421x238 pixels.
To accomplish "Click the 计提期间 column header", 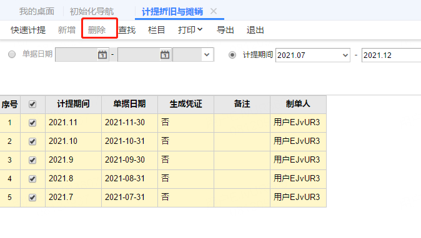I will 73,104.
